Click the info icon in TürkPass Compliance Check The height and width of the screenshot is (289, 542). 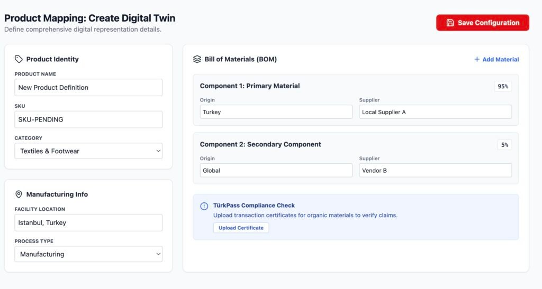tap(204, 206)
